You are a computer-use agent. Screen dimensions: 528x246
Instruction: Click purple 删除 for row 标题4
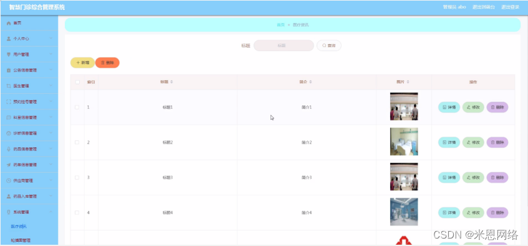point(497,213)
